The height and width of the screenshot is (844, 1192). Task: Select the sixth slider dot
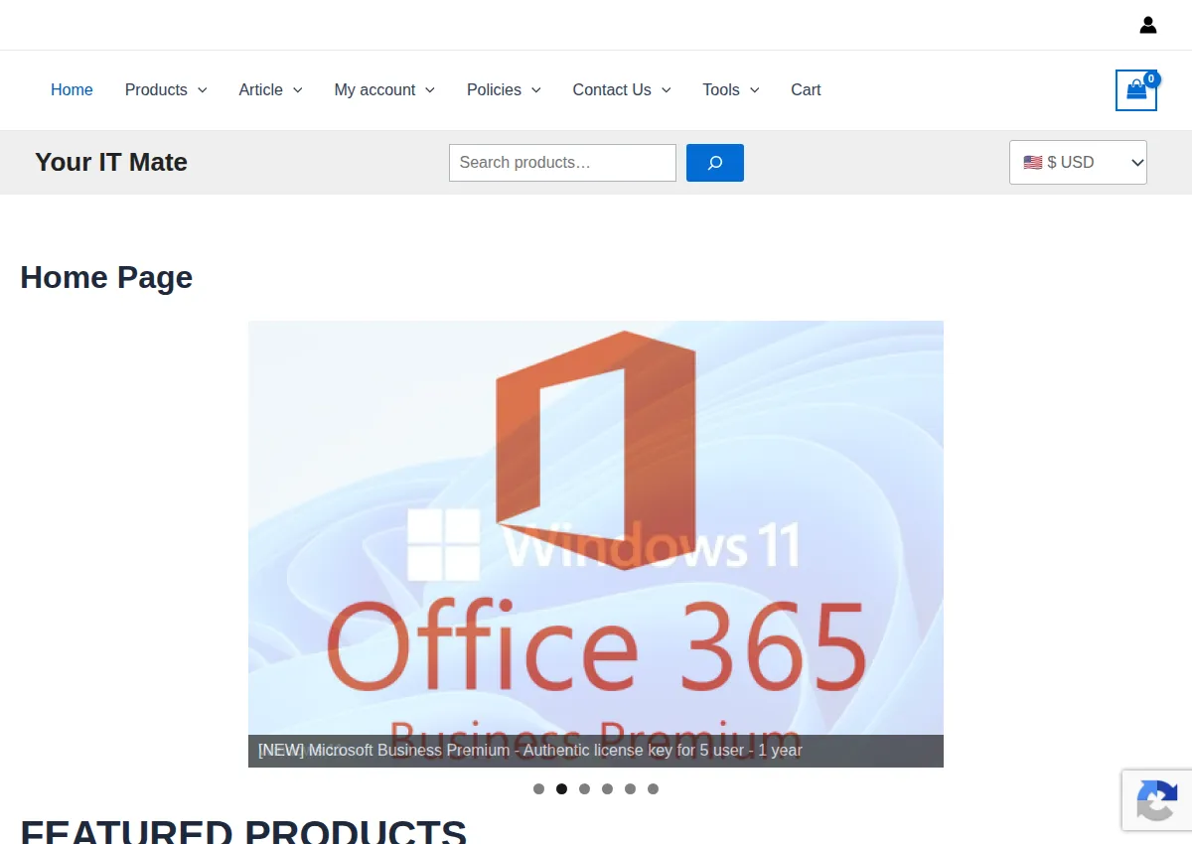click(653, 789)
